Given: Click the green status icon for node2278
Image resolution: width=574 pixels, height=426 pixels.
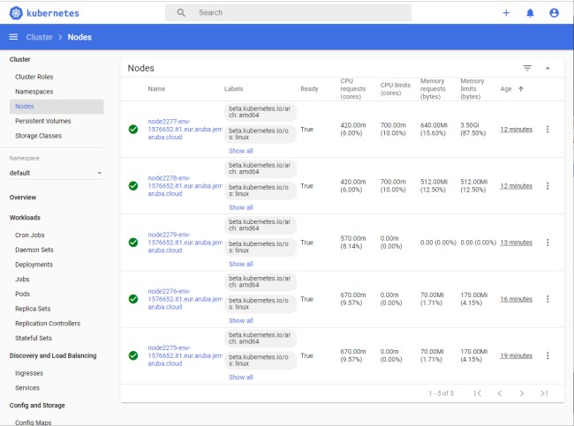Looking at the screenshot, I should coord(133,186).
